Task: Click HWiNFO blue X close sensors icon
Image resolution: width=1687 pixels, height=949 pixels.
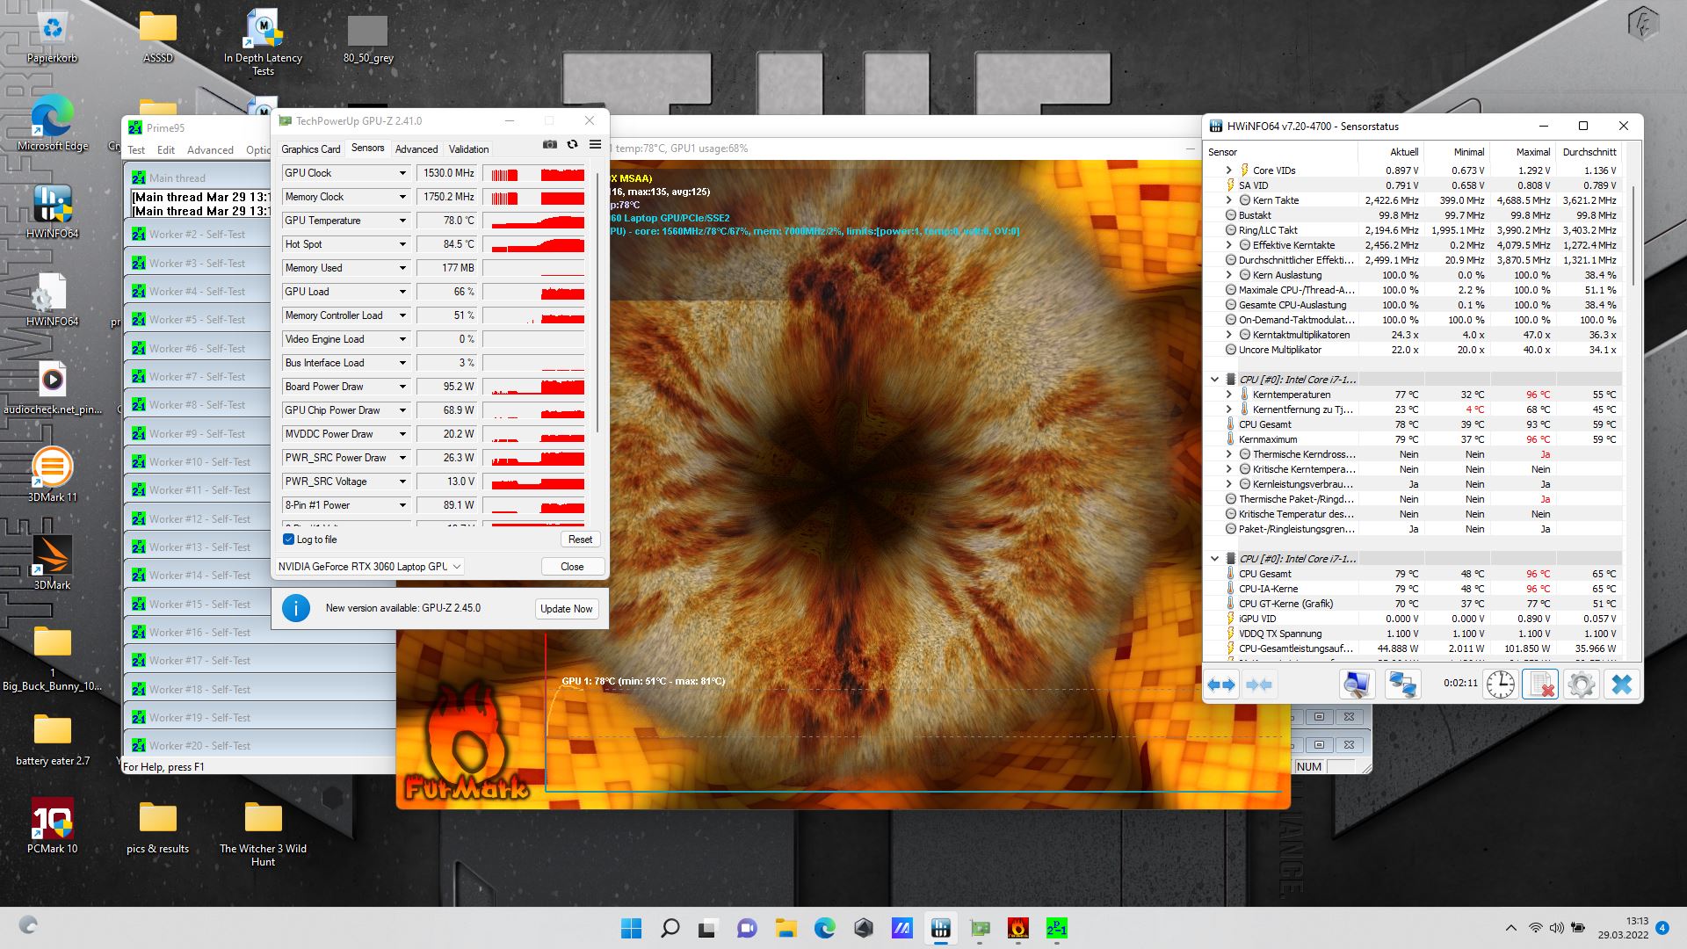Action: coord(1621,685)
